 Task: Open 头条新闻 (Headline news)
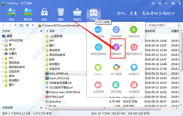(x=134, y=87)
